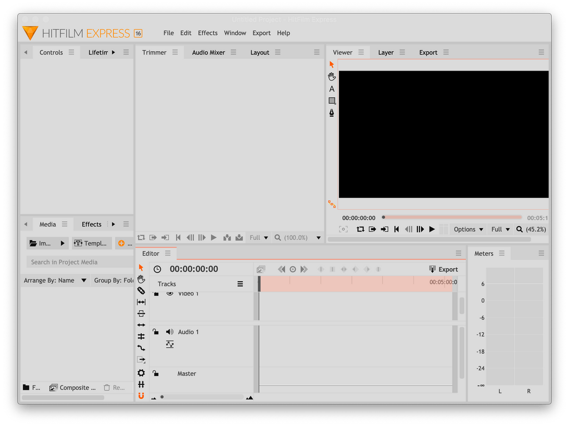Open the Window menu
Viewport: 569px width, 426px height.
(x=235, y=33)
